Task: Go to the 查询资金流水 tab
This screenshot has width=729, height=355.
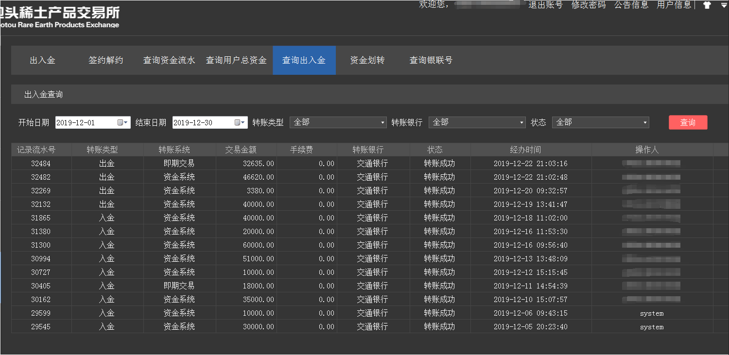Action: (169, 60)
